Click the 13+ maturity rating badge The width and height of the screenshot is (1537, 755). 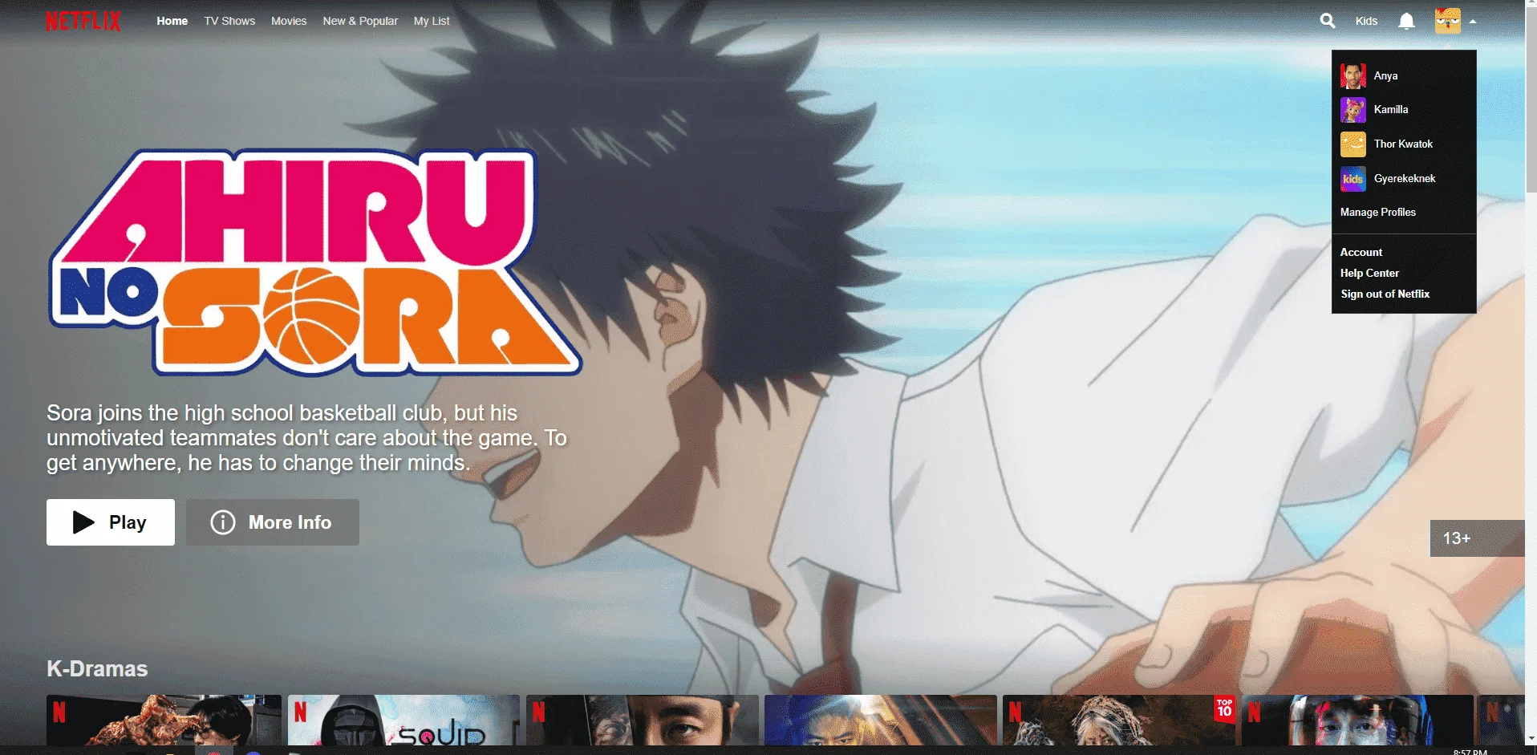(1477, 538)
